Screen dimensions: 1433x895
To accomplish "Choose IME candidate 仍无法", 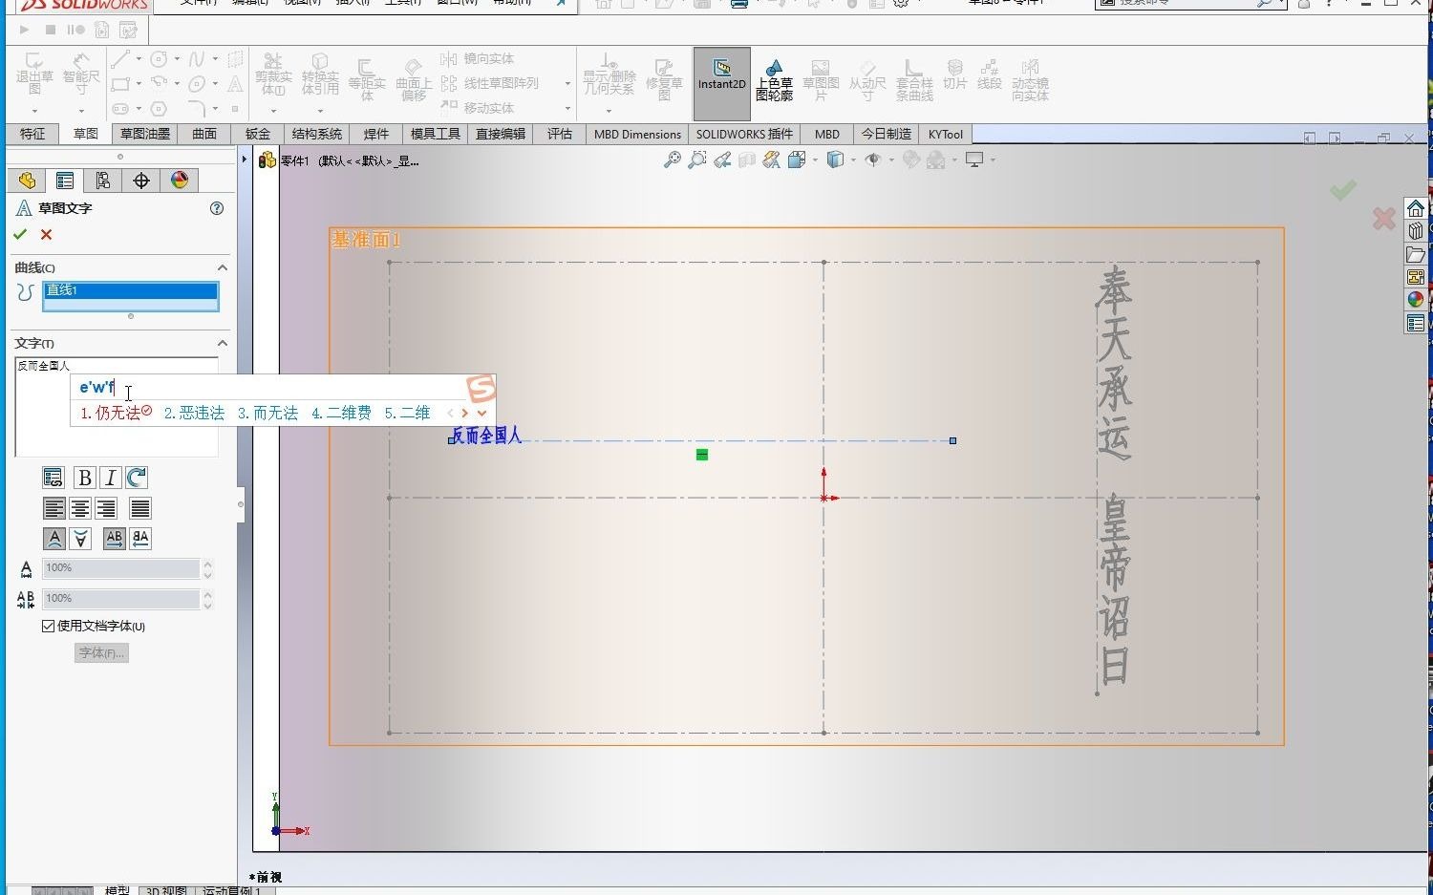I will coord(116,413).
